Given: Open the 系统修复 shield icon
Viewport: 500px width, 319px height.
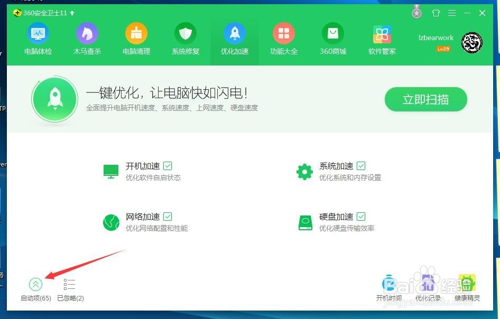Looking at the screenshot, I should coord(186,33).
